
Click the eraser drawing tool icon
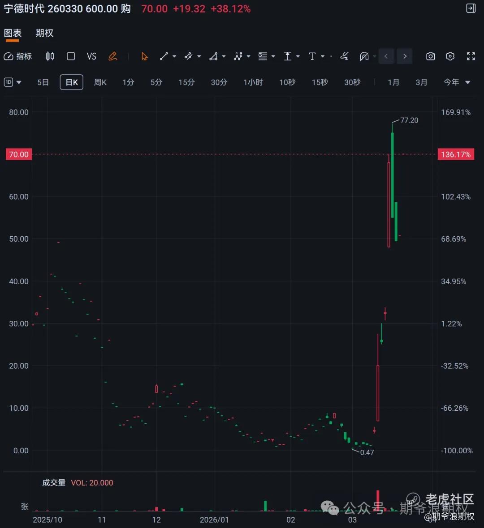[x=344, y=56]
